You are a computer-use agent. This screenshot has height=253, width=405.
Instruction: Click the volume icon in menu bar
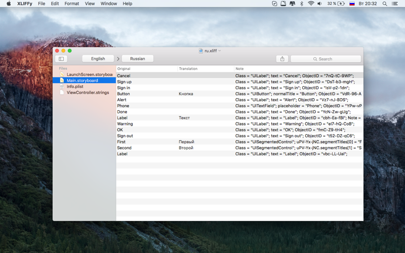coord(319,4)
